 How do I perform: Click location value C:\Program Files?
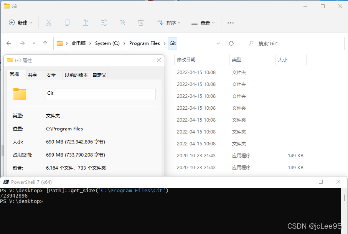point(64,129)
